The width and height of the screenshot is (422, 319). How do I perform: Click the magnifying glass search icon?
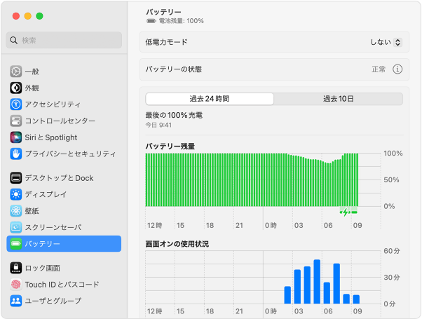pos(14,41)
